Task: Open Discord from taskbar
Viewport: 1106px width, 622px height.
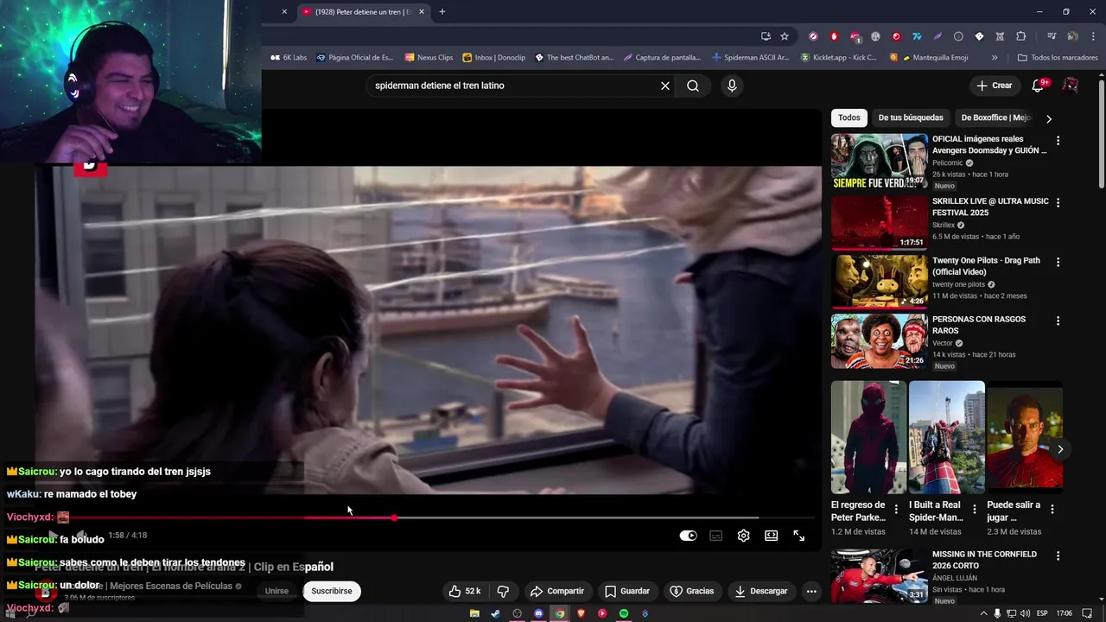Action: point(538,613)
